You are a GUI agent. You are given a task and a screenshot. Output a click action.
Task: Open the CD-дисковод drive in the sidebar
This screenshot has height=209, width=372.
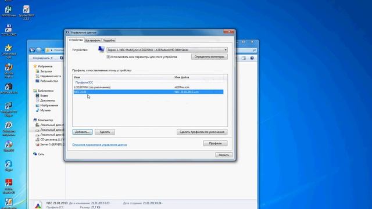point(49,139)
